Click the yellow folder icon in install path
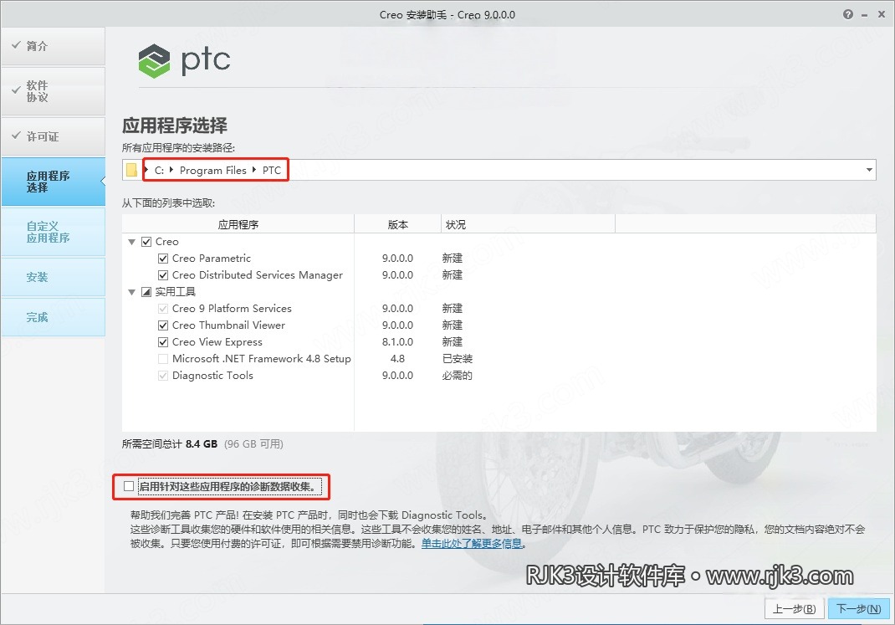 [132, 170]
